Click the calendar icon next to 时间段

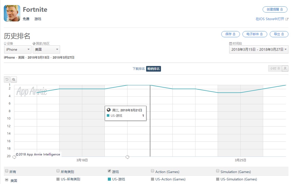[x=231, y=43]
